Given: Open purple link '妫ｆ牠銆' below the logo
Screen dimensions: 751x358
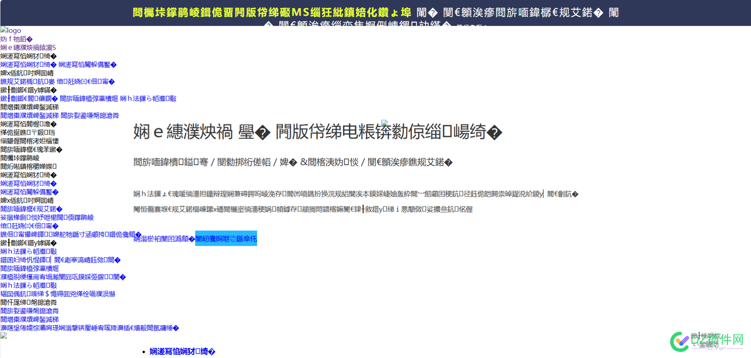Looking at the screenshot, I should click(x=17, y=39).
